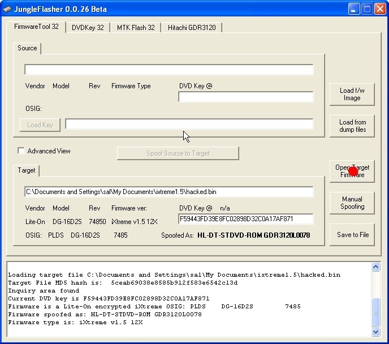Image resolution: width=389 pixels, height=344 pixels.
Task: Close the JungleFlasher window
Action: pos(380,9)
